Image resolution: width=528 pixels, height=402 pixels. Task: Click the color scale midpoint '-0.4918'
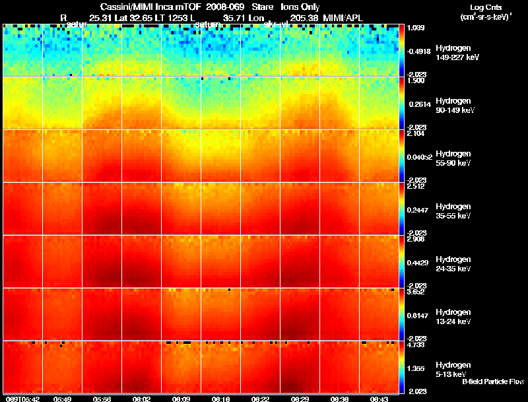(419, 51)
